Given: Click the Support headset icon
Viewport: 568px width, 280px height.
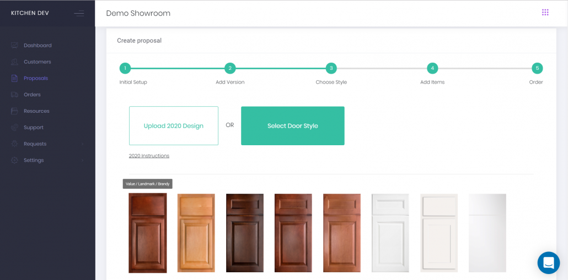Looking at the screenshot, I should [14, 127].
